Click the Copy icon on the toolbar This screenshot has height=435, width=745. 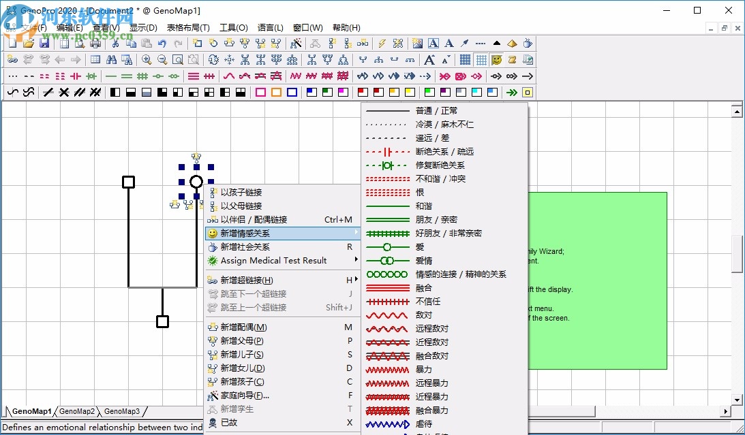coord(131,43)
